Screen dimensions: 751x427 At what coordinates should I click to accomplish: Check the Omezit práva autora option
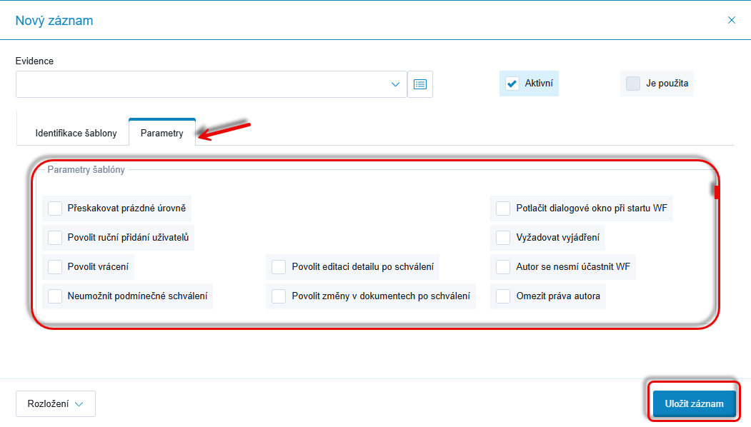(503, 296)
